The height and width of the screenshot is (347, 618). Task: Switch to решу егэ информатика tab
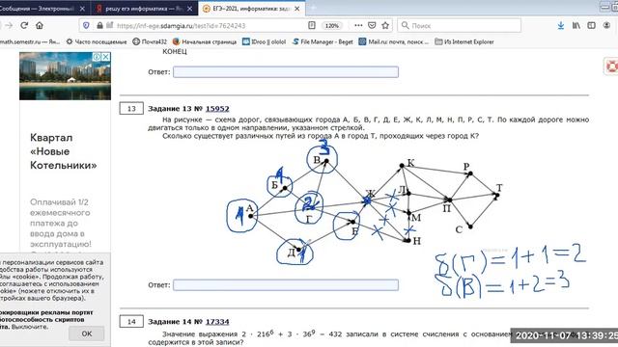coord(144,9)
